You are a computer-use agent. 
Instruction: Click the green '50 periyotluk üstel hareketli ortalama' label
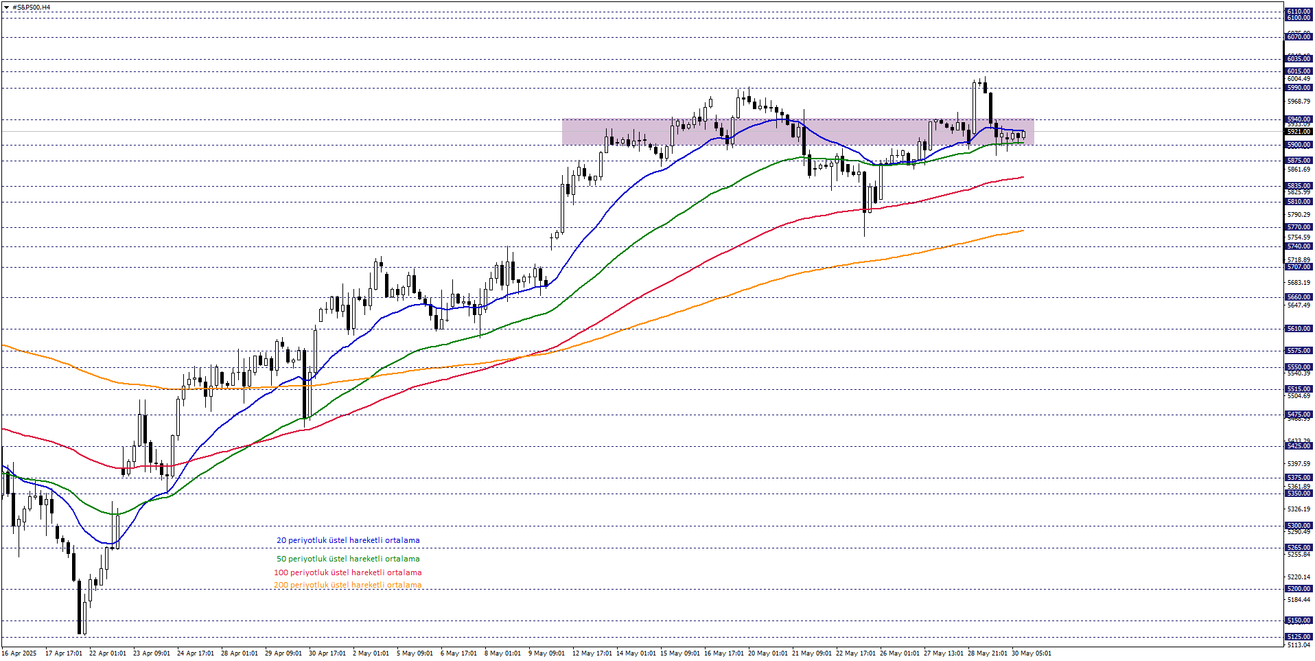point(348,559)
